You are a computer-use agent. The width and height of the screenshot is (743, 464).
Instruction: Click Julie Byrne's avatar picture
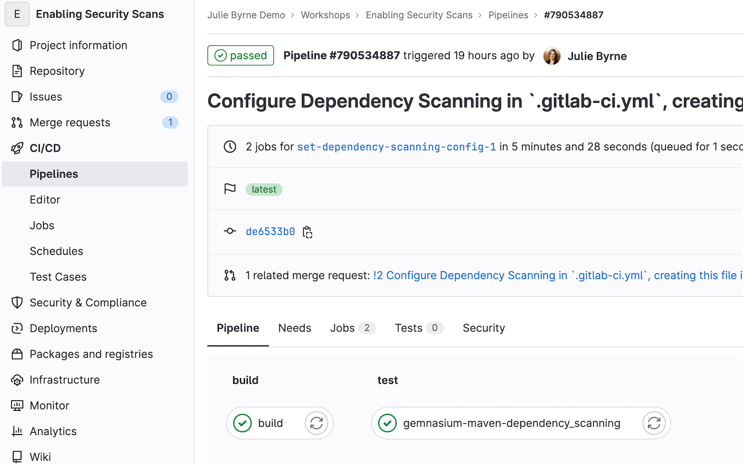pos(552,56)
